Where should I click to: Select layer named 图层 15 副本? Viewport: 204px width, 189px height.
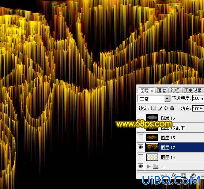(x=173, y=128)
